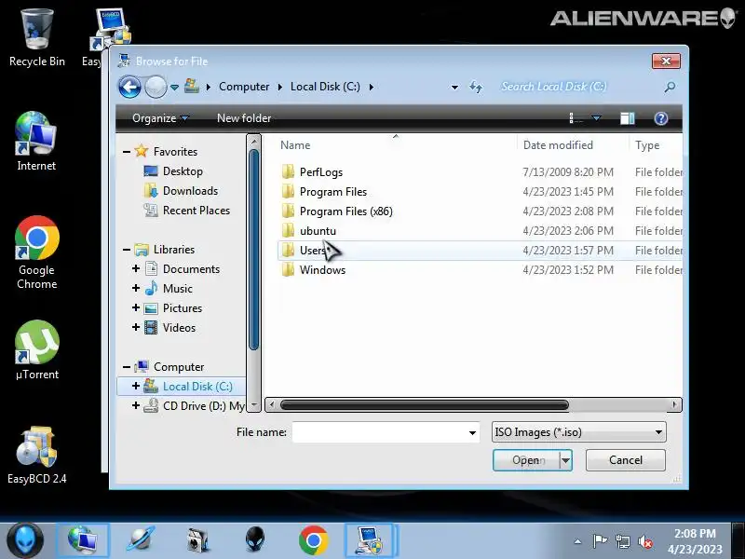Expand the Music library node

(136, 289)
